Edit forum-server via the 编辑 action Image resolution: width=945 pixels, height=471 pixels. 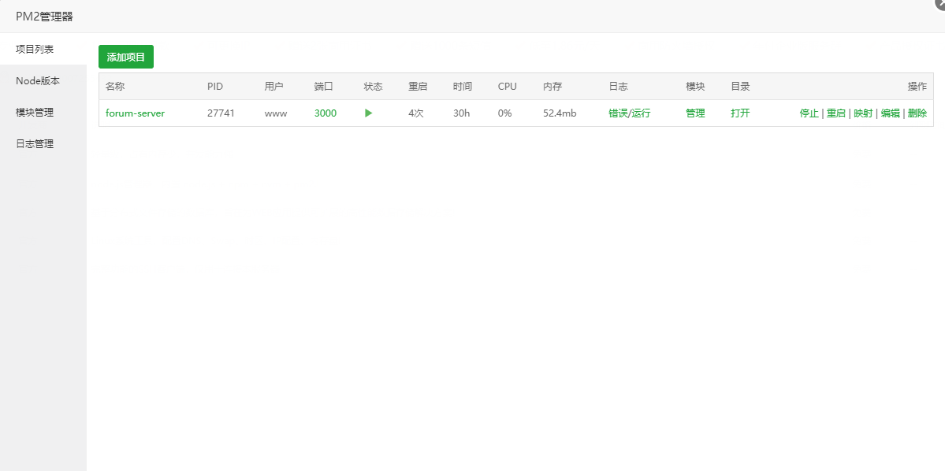[891, 113]
